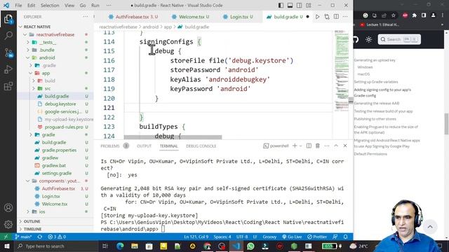Split the terminal panel

309,146
